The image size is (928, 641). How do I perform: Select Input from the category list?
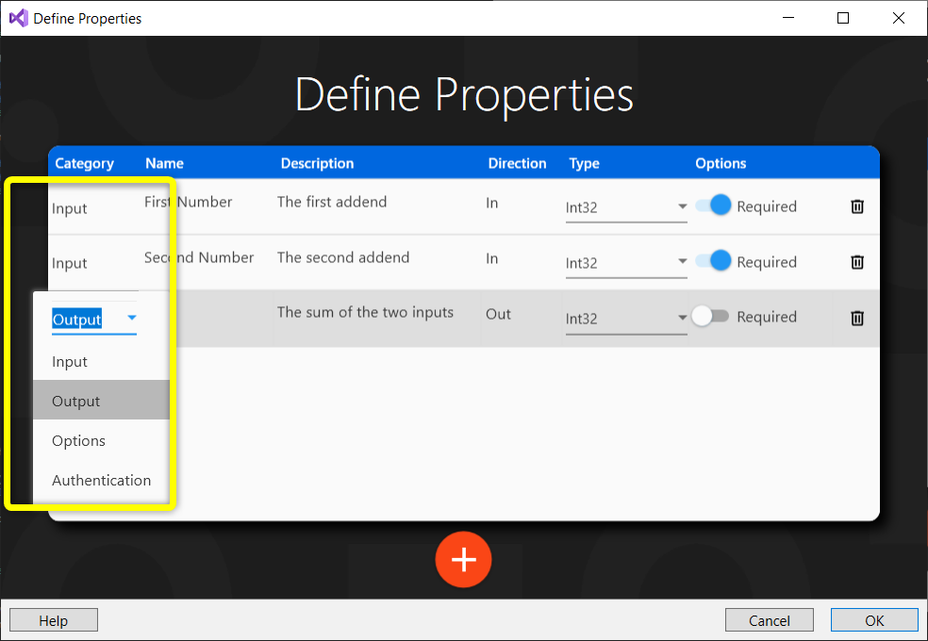tap(72, 361)
